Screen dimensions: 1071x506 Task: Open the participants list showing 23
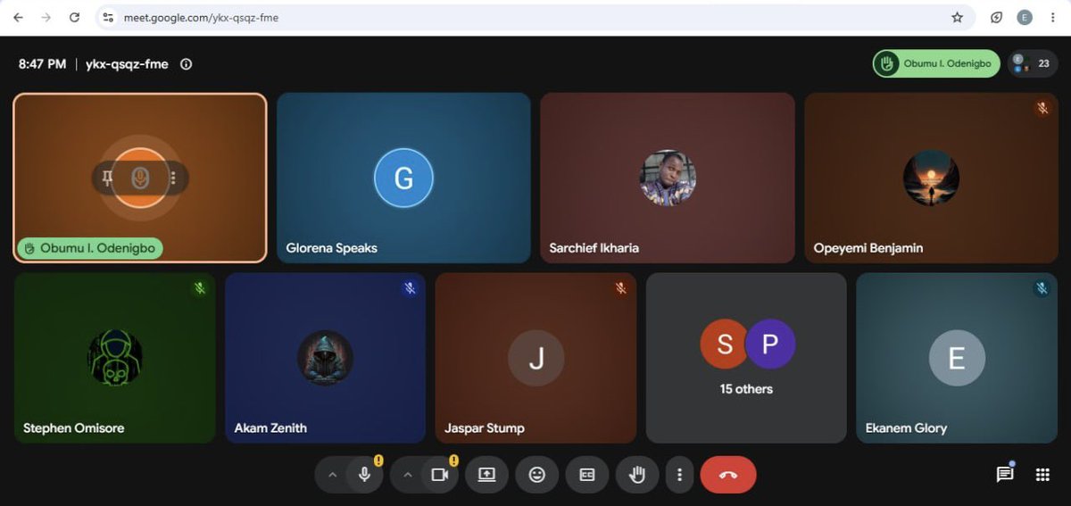(1033, 63)
